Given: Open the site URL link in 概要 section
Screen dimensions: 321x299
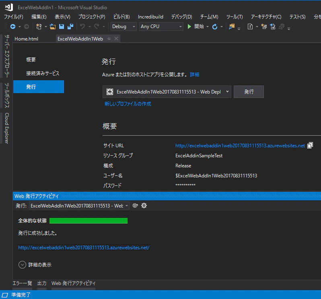Looking at the screenshot, I should click(x=240, y=146).
